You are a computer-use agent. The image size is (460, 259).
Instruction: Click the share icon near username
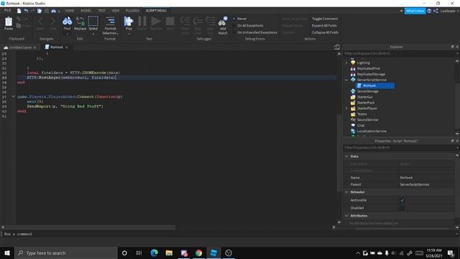436,11
